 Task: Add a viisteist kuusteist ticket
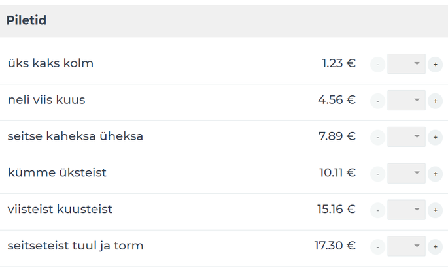(x=435, y=210)
